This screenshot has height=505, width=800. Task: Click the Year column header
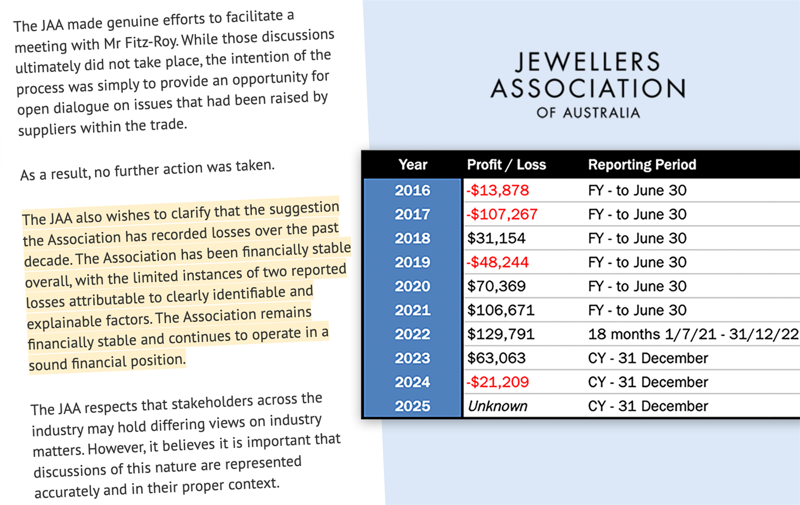tap(413, 165)
